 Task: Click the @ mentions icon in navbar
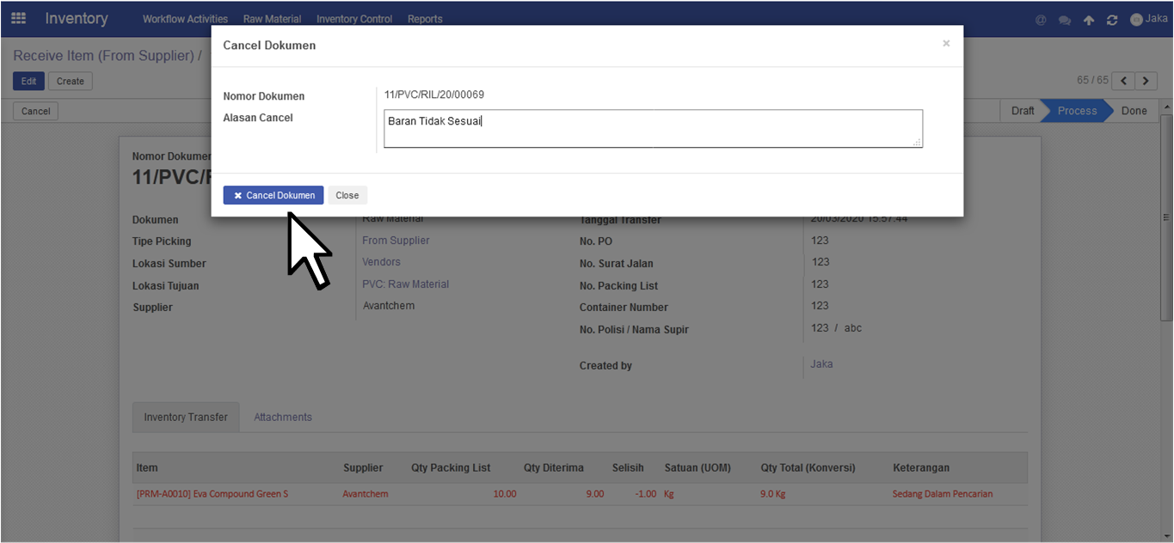[x=1041, y=20]
